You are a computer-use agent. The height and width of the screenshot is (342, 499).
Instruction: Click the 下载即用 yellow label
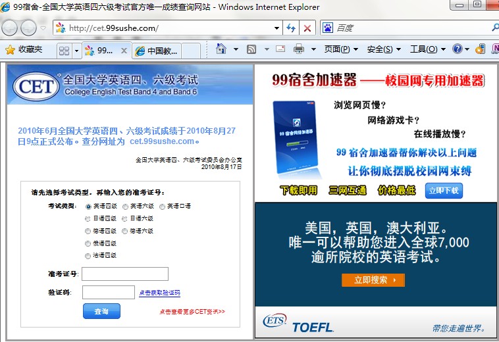pos(298,190)
